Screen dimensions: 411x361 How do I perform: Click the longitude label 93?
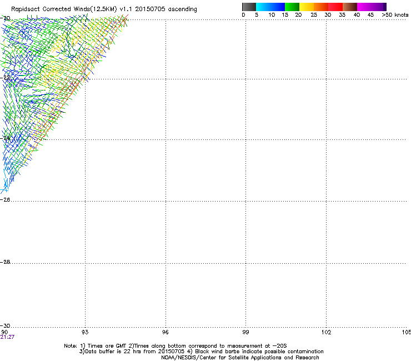click(x=85, y=332)
